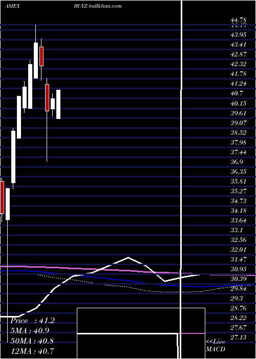Click the 29.84 price axis label

point(238,289)
